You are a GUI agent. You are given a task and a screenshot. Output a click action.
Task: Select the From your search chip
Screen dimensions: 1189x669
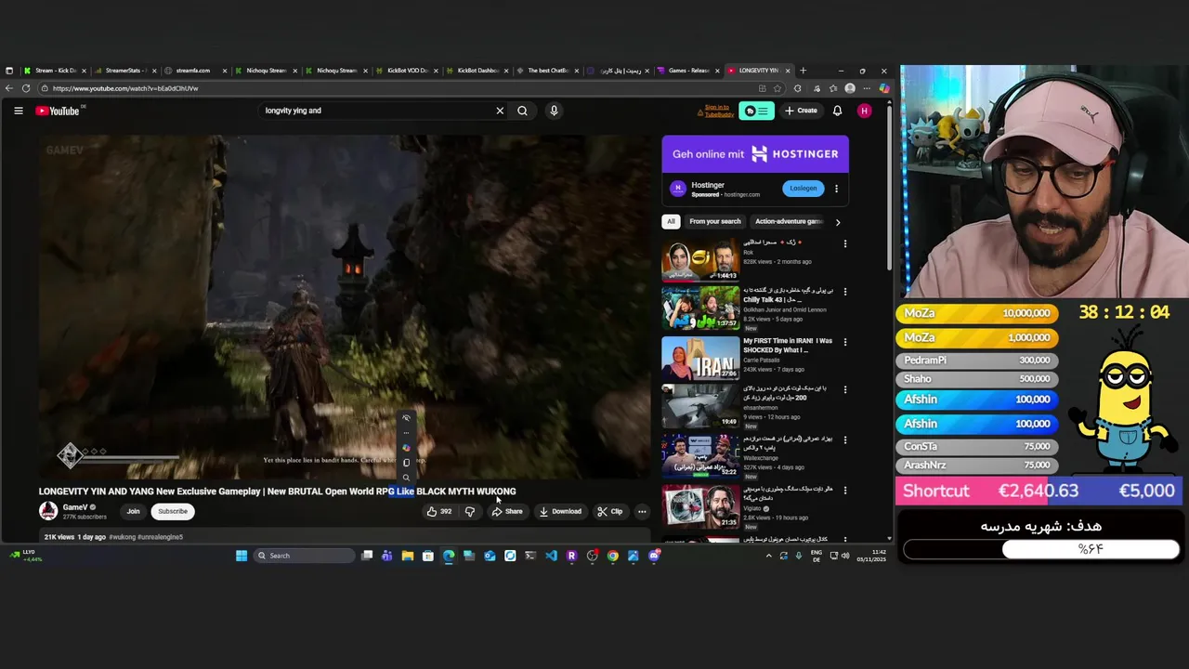[714, 221]
